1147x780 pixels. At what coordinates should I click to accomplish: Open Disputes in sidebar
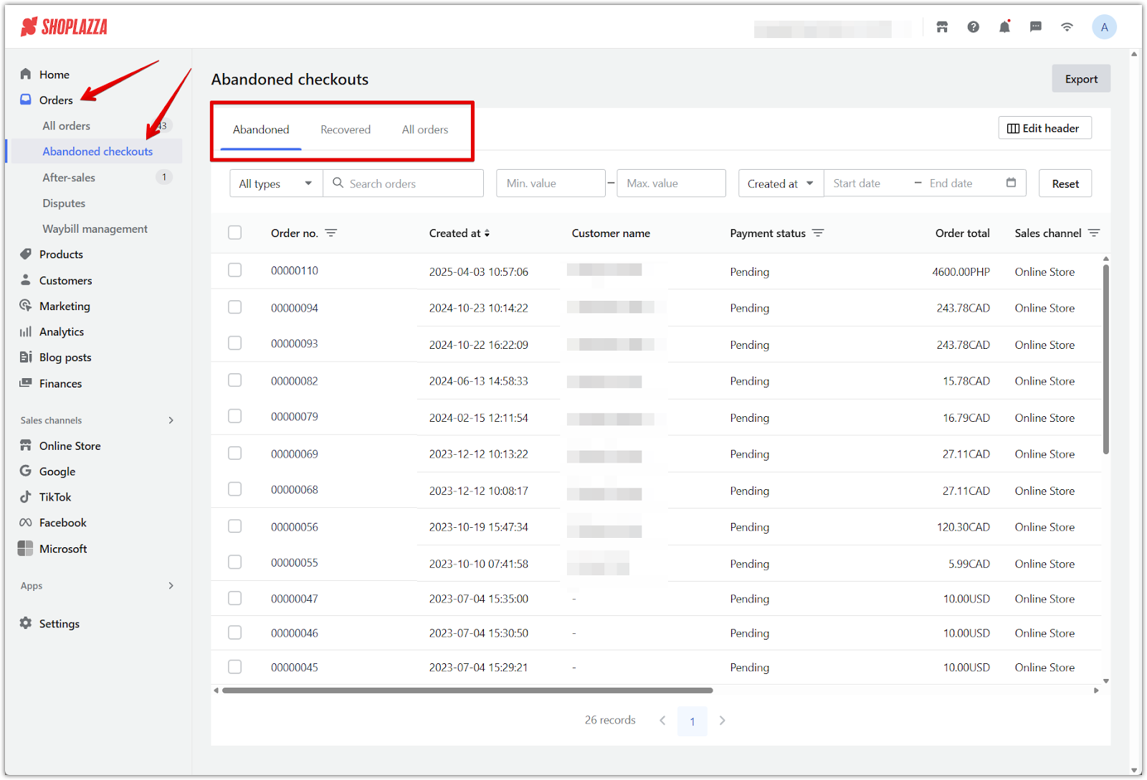tap(64, 203)
